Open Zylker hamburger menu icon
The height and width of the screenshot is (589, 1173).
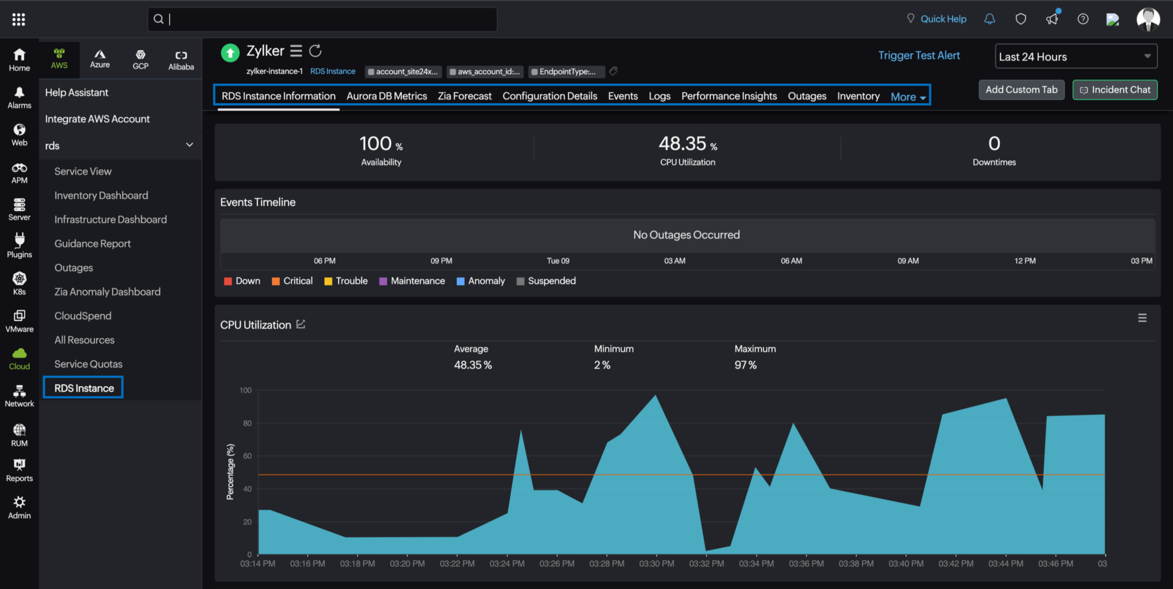click(x=296, y=51)
